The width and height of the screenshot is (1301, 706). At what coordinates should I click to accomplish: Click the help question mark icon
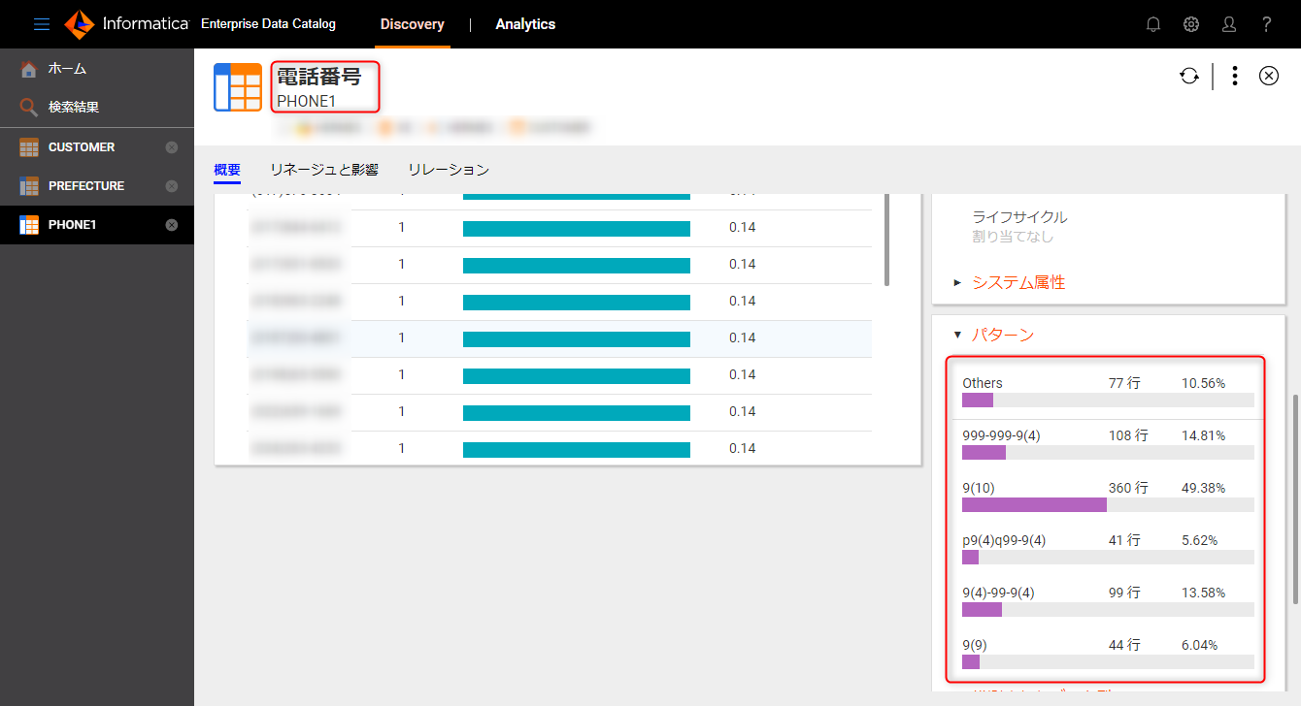[x=1267, y=24]
